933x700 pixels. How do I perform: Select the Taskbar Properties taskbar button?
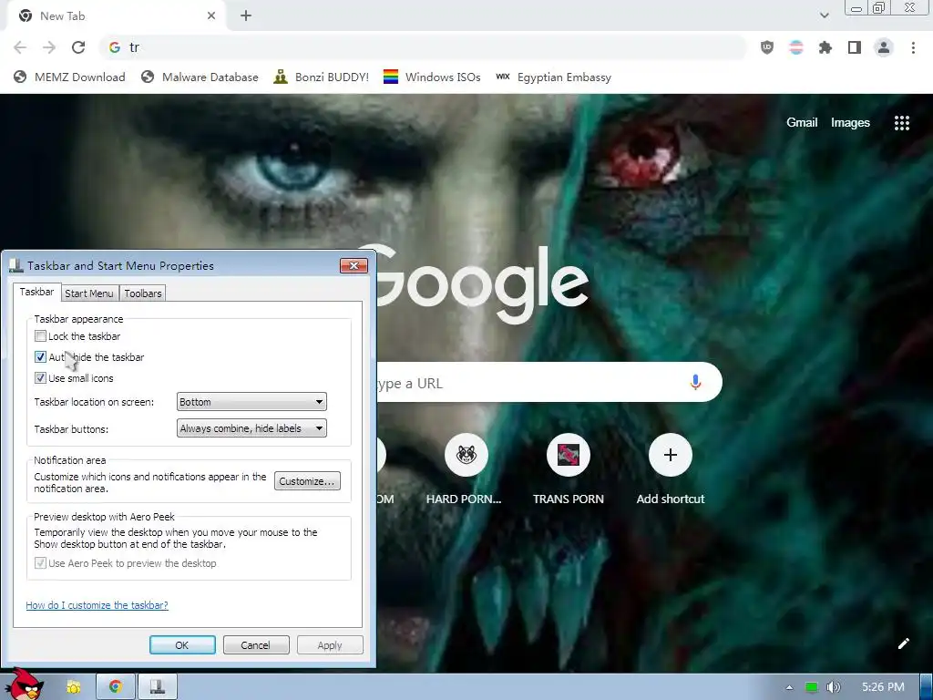point(158,687)
